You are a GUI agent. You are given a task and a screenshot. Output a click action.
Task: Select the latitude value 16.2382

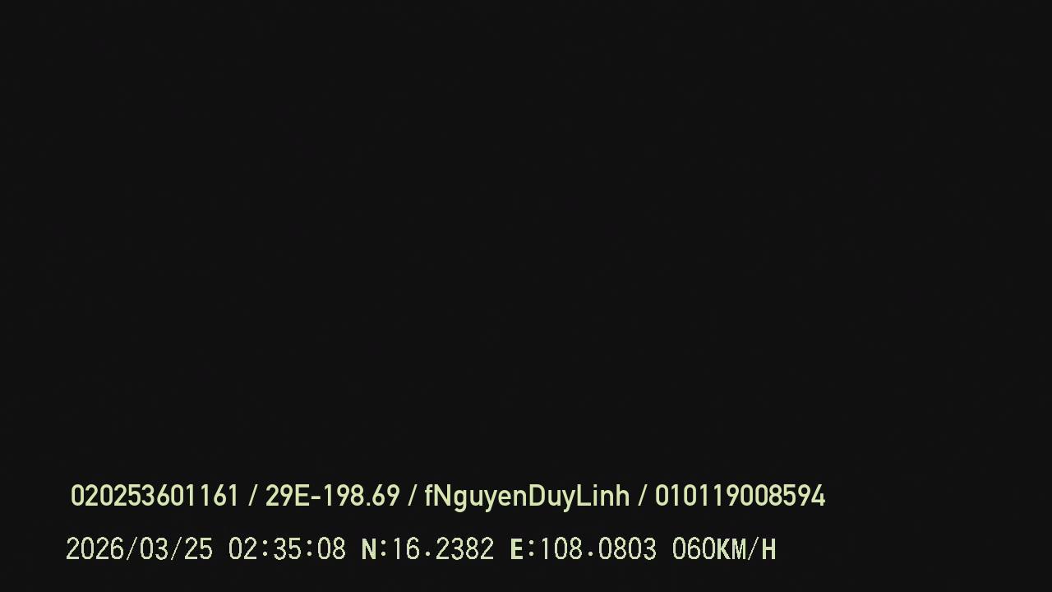pyautogui.click(x=442, y=549)
